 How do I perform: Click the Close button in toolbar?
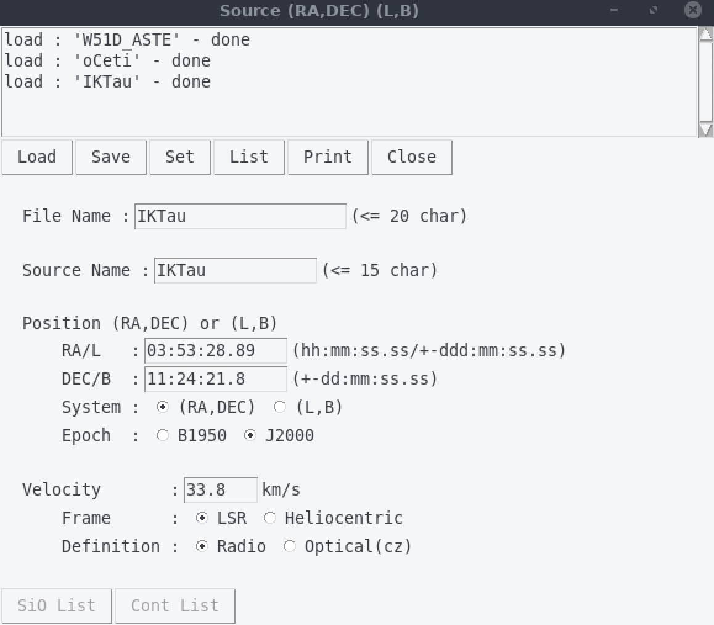tap(411, 157)
